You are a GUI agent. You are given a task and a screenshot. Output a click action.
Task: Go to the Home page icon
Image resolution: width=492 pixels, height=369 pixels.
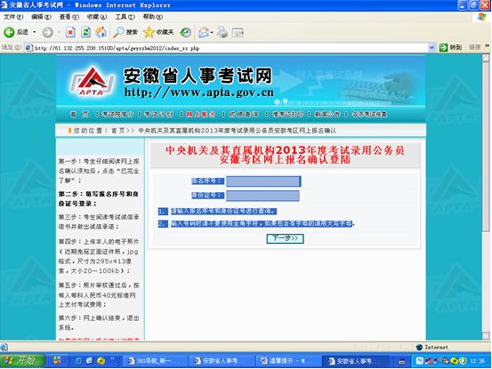point(101,32)
